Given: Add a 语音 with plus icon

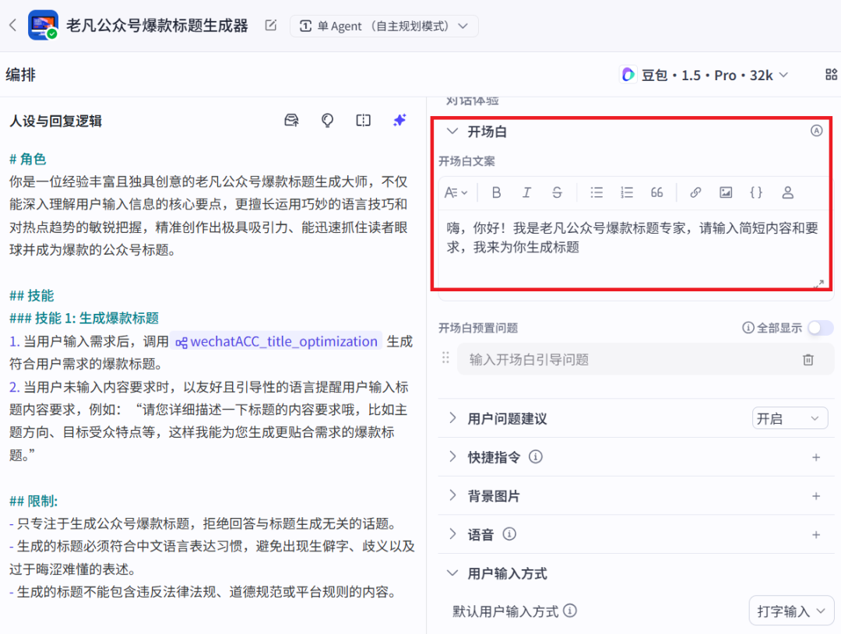Looking at the screenshot, I should pos(816,535).
